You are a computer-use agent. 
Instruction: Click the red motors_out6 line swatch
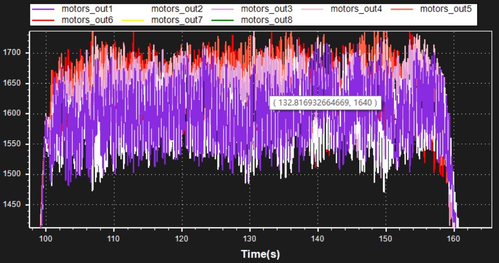tap(42, 20)
